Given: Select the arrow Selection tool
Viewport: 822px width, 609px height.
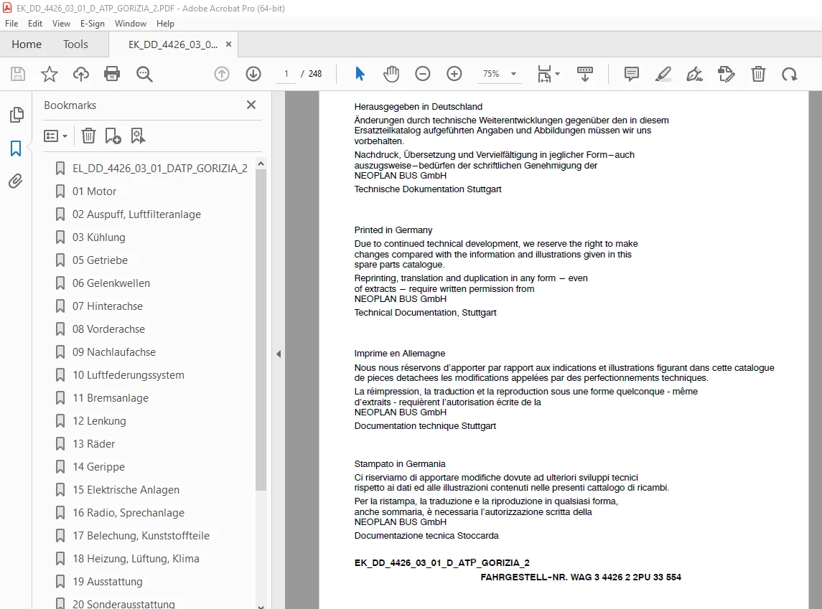Looking at the screenshot, I should 360,74.
